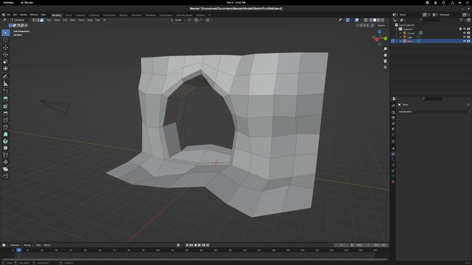Select the Cursor tool in the toolbar
The image size is (472, 265).
pyautogui.click(x=6, y=40)
